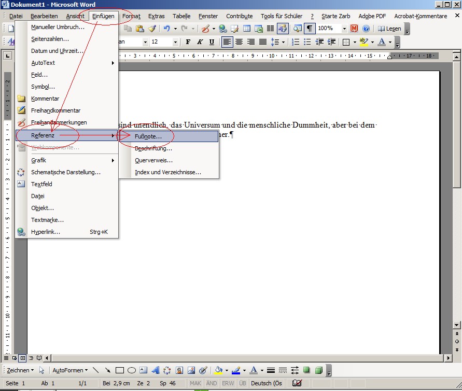The width and height of the screenshot is (462, 391).
Task: Toggle left text alignment
Action: pyautogui.click(x=227, y=42)
